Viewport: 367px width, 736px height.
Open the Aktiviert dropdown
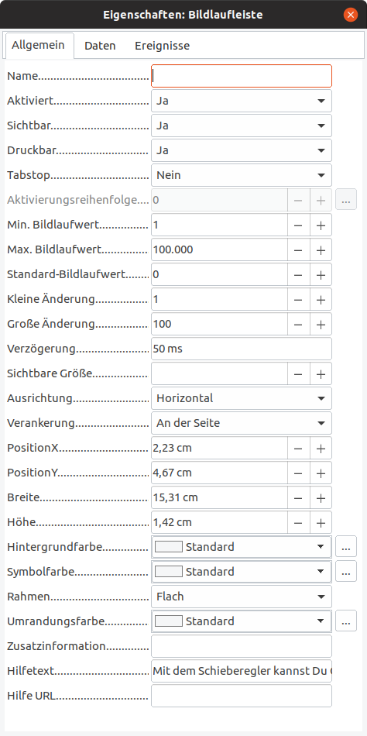(x=242, y=101)
